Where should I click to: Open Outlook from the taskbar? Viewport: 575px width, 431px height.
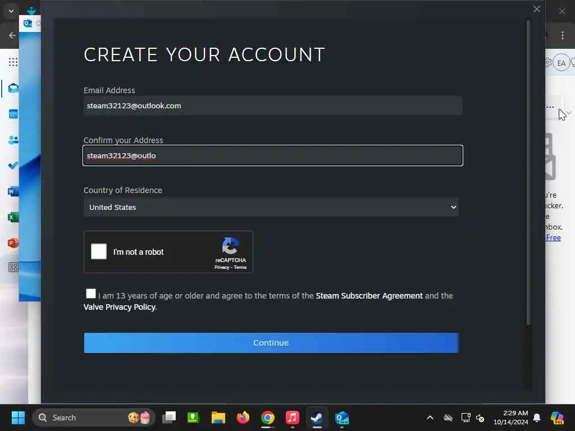coord(342,418)
